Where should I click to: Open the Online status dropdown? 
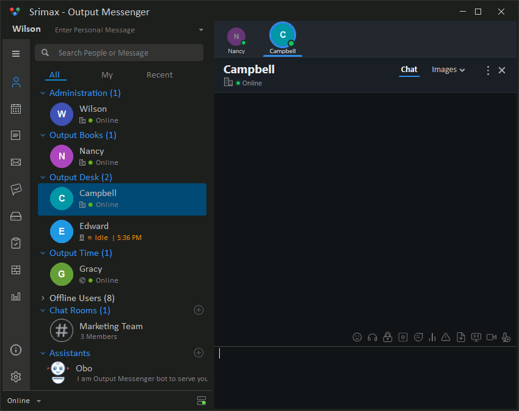click(24, 401)
